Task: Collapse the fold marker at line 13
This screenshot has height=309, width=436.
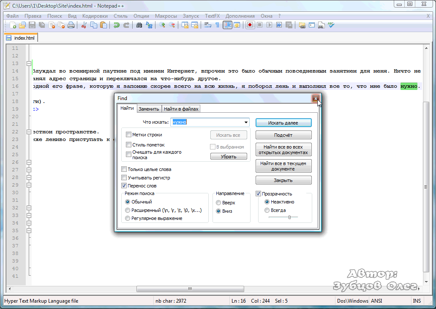Action: click(29, 63)
